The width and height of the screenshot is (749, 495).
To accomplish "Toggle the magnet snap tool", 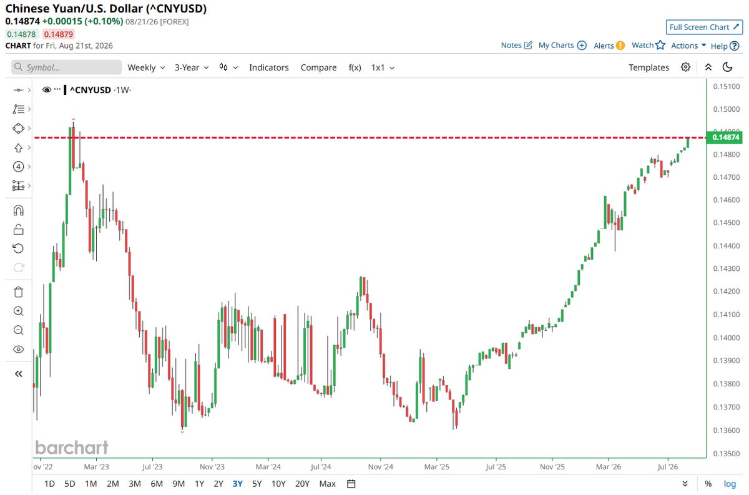I will click(x=18, y=210).
